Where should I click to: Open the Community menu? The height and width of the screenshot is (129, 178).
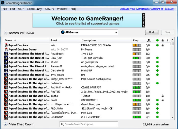[34, 9]
